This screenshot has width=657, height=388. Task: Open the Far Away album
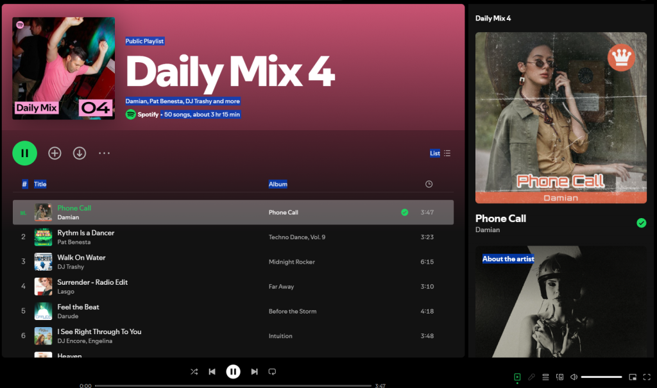pyautogui.click(x=281, y=287)
